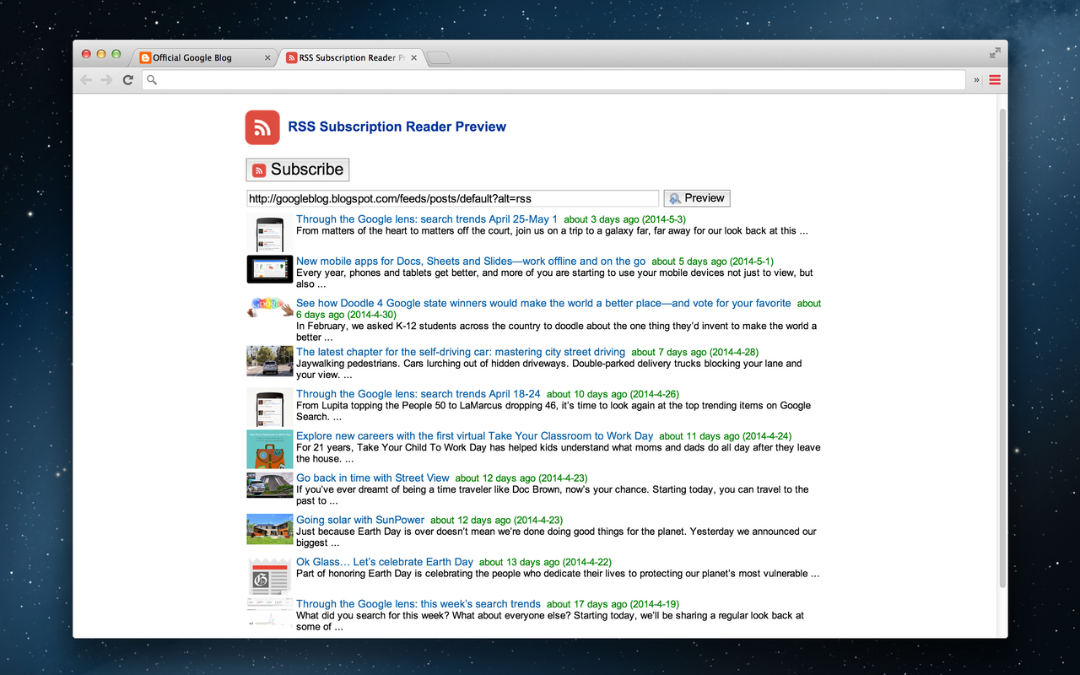1080x675 pixels.
Task: Click Blogger favicon on the first tab
Action: click(145, 58)
